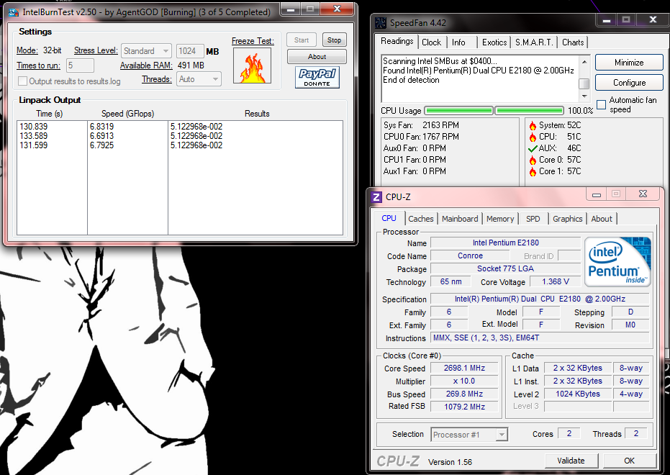Open the Memory tab in CPU-Z

click(500, 219)
